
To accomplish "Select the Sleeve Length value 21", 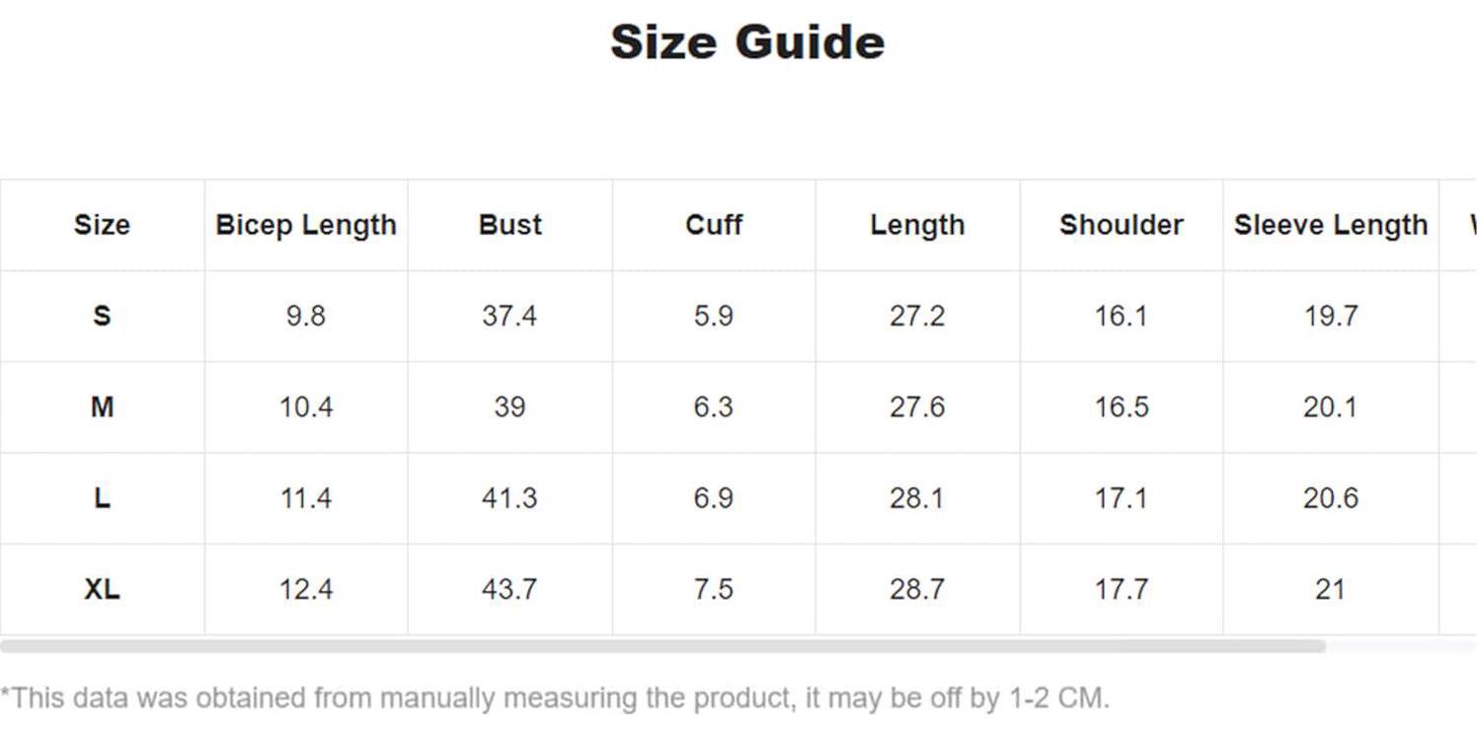I will pyautogui.click(x=1330, y=590).
